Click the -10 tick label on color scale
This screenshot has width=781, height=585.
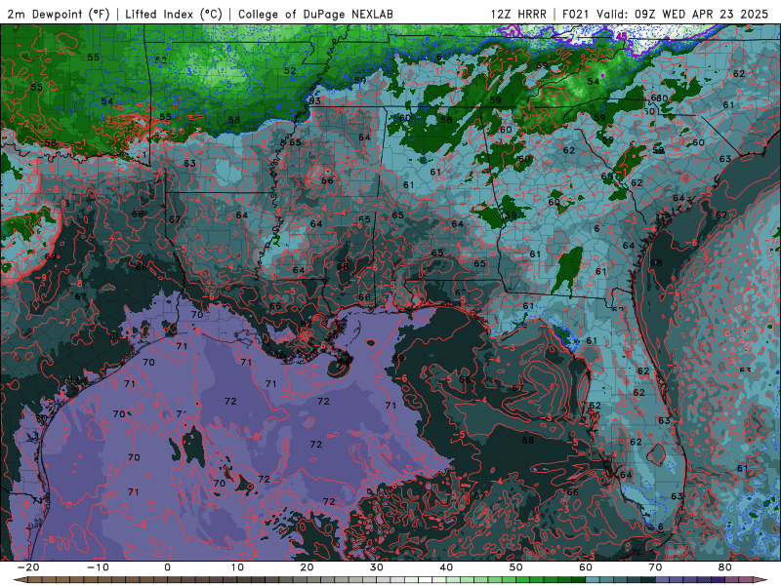point(98,567)
